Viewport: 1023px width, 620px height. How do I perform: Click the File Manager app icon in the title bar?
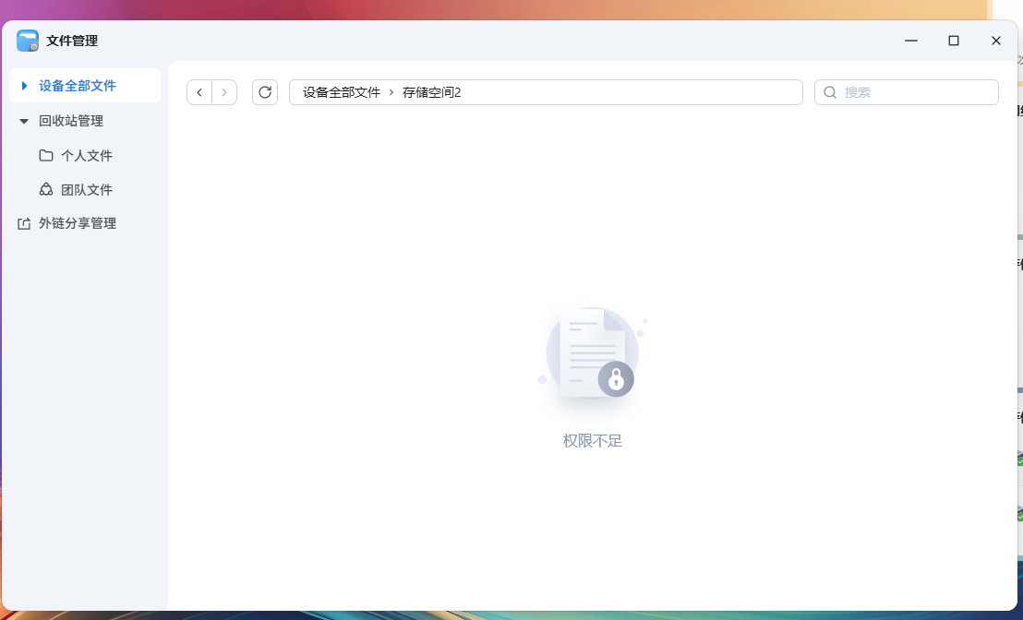[28, 41]
